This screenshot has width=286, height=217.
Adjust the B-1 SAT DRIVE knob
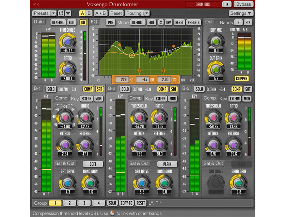pyautogui.click(x=68, y=183)
